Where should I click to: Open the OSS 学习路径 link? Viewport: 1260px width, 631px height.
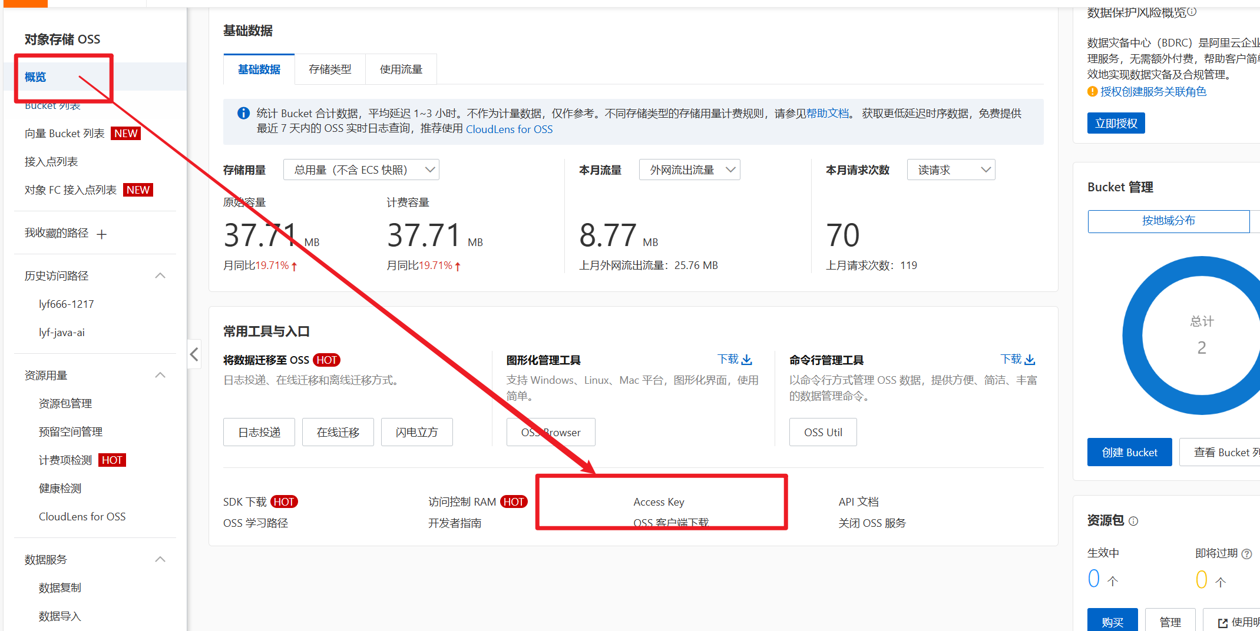click(x=256, y=523)
